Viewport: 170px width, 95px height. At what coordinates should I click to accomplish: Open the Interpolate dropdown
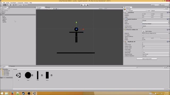pos(156,53)
